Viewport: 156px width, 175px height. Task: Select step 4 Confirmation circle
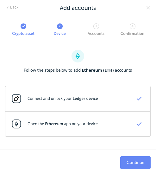pos(133,26)
